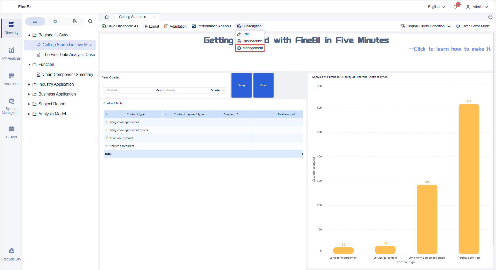The image size is (496, 270).
Task: Collapse the Function folder
Action: [x=29, y=65]
